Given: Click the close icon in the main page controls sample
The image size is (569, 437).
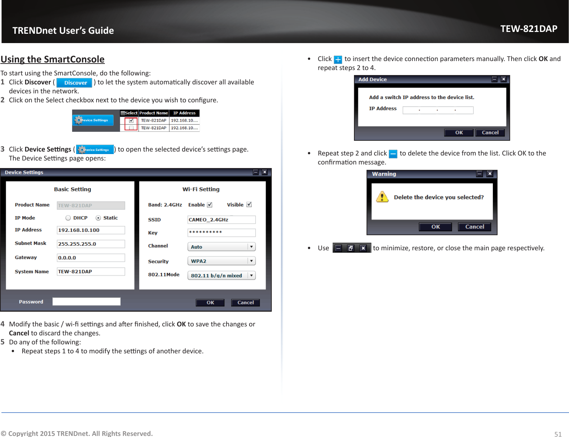Looking at the screenshot, I should click(x=363, y=248).
